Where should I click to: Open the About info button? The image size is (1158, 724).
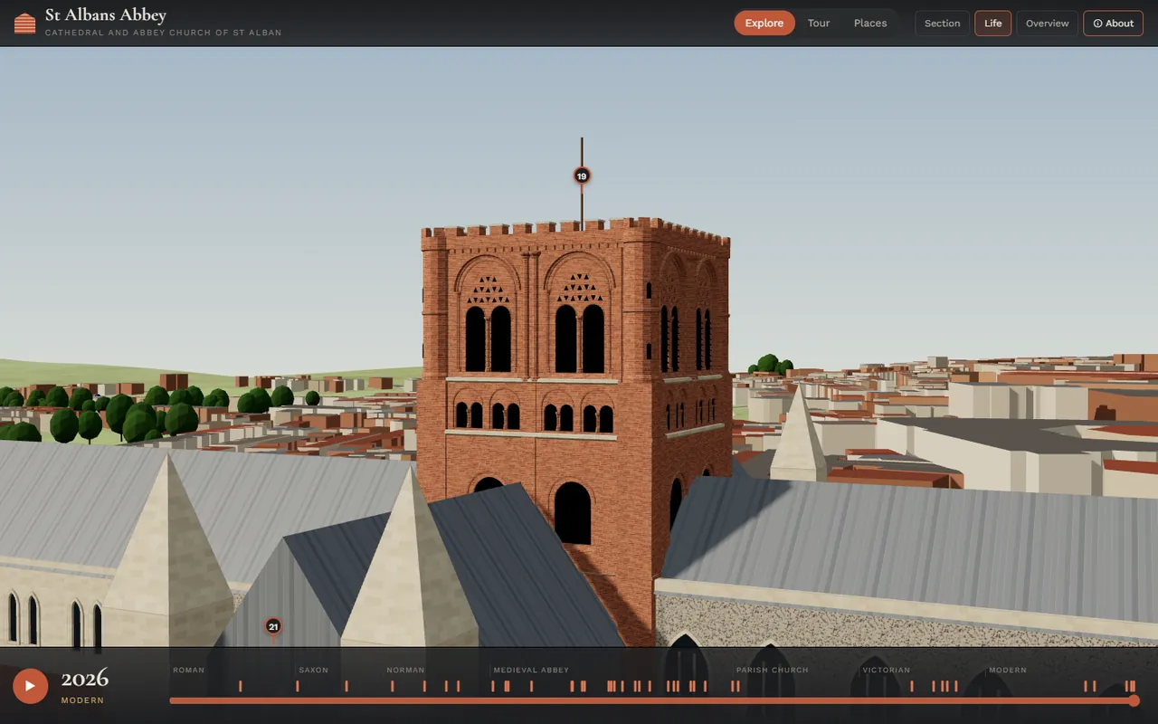pos(1113,24)
